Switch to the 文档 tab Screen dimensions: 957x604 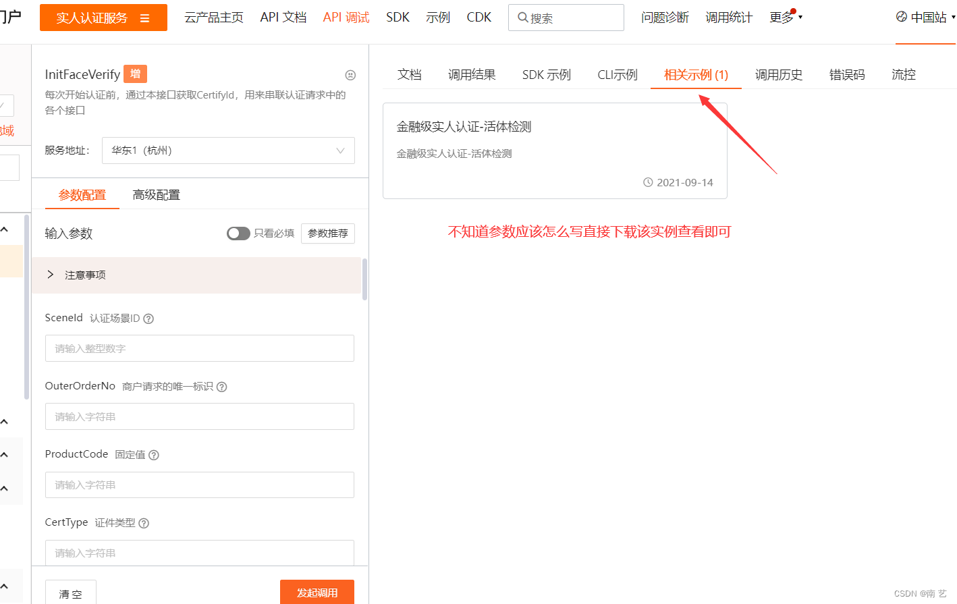click(x=410, y=75)
